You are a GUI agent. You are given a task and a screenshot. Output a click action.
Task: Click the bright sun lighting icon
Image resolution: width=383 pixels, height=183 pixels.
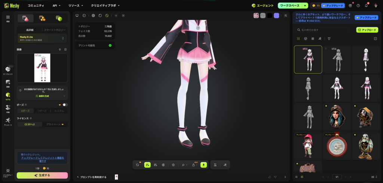tap(123, 15)
